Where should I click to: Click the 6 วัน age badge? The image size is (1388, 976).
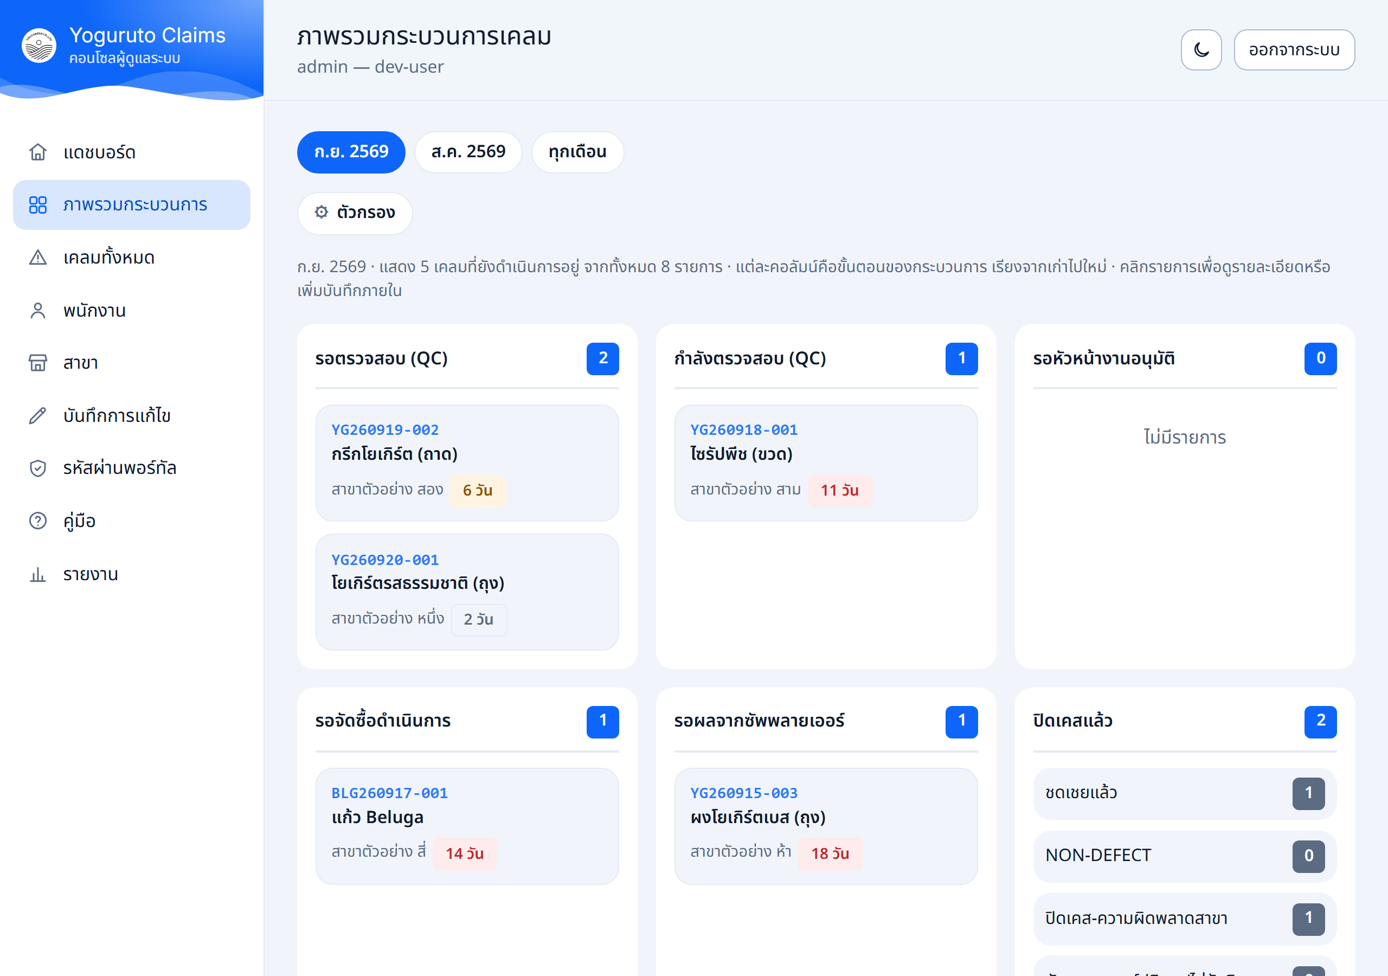pos(478,490)
